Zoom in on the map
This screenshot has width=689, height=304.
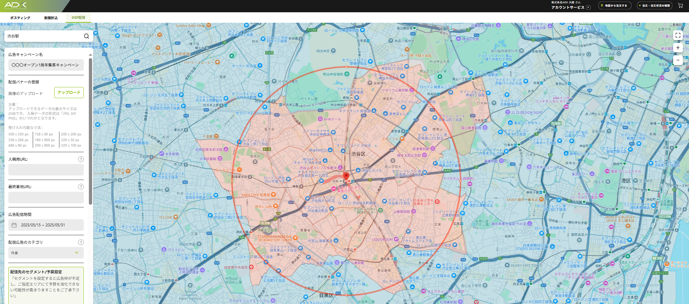pyautogui.click(x=678, y=48)
